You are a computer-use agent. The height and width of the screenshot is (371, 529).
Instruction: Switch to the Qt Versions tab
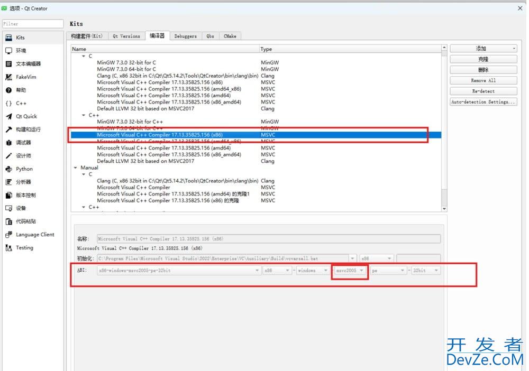(126, 36)
